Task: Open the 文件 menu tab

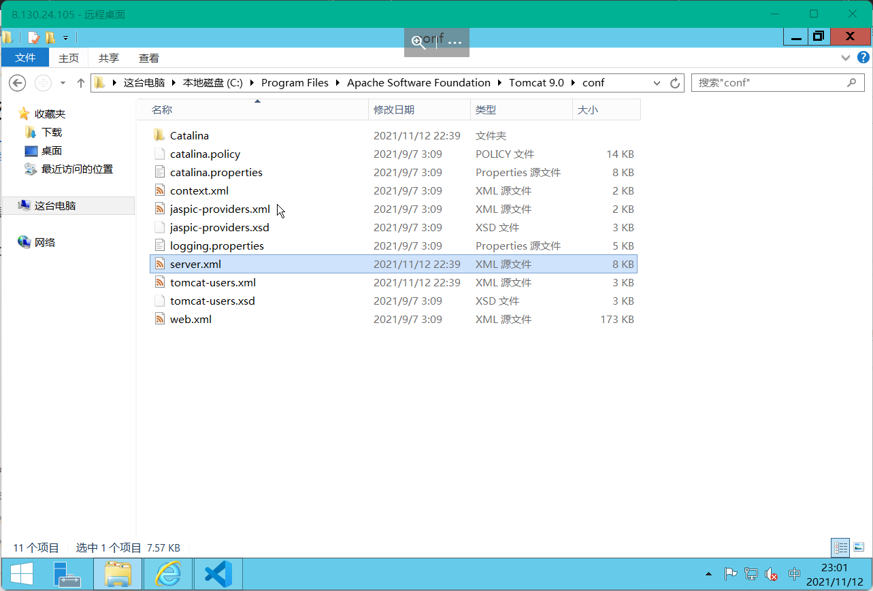Action: pos(25,58)
